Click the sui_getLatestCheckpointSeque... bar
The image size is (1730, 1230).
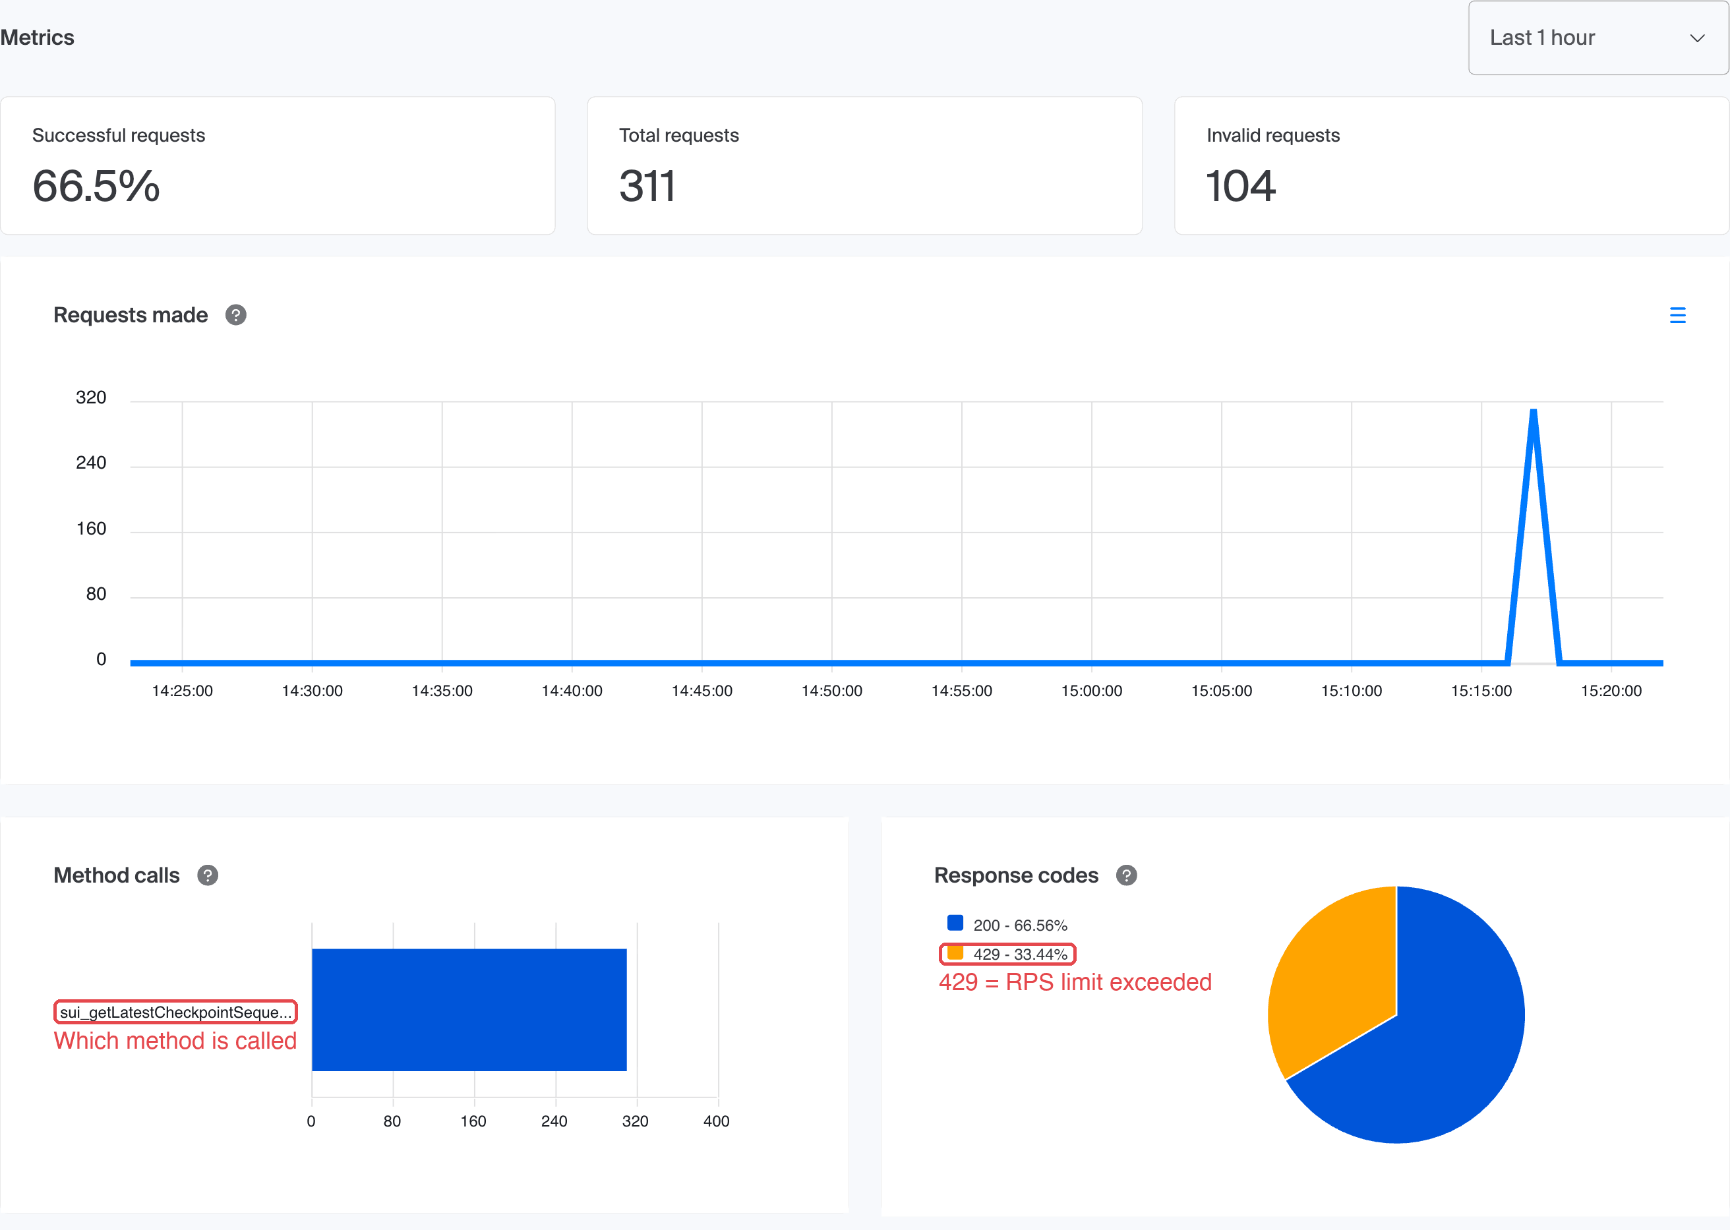pos(469,1010)
